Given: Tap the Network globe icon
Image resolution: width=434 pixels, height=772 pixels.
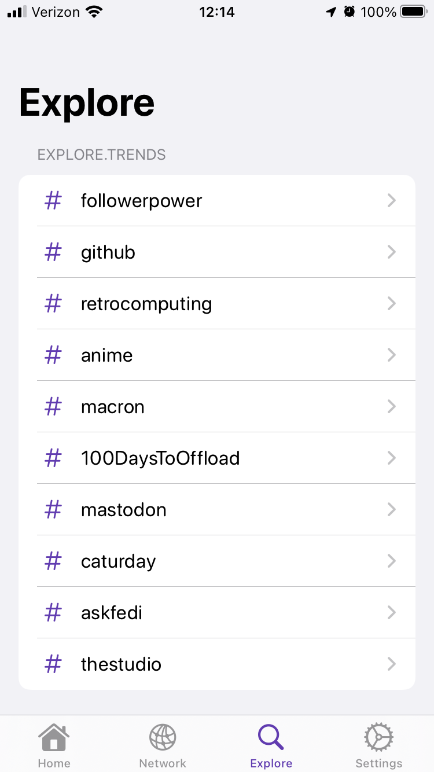Looking at the screenshot, I should (163, 737).
